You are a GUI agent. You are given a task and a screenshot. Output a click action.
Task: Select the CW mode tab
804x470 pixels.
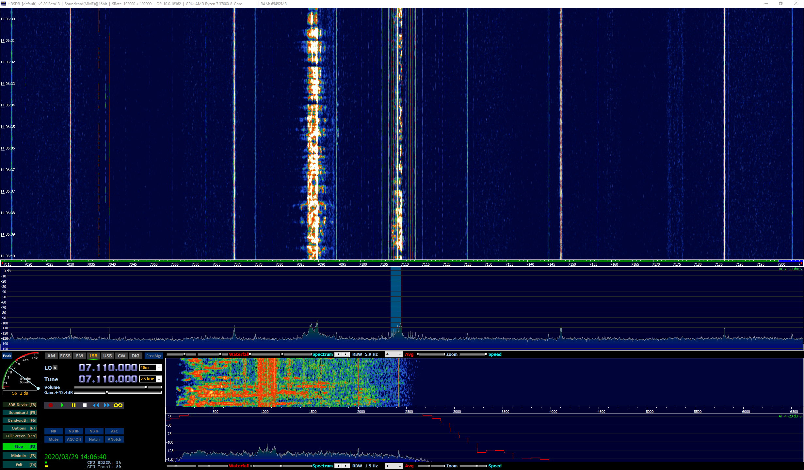(121, 356)
